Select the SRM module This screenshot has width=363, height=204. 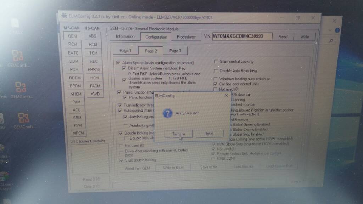coord(77,118)
